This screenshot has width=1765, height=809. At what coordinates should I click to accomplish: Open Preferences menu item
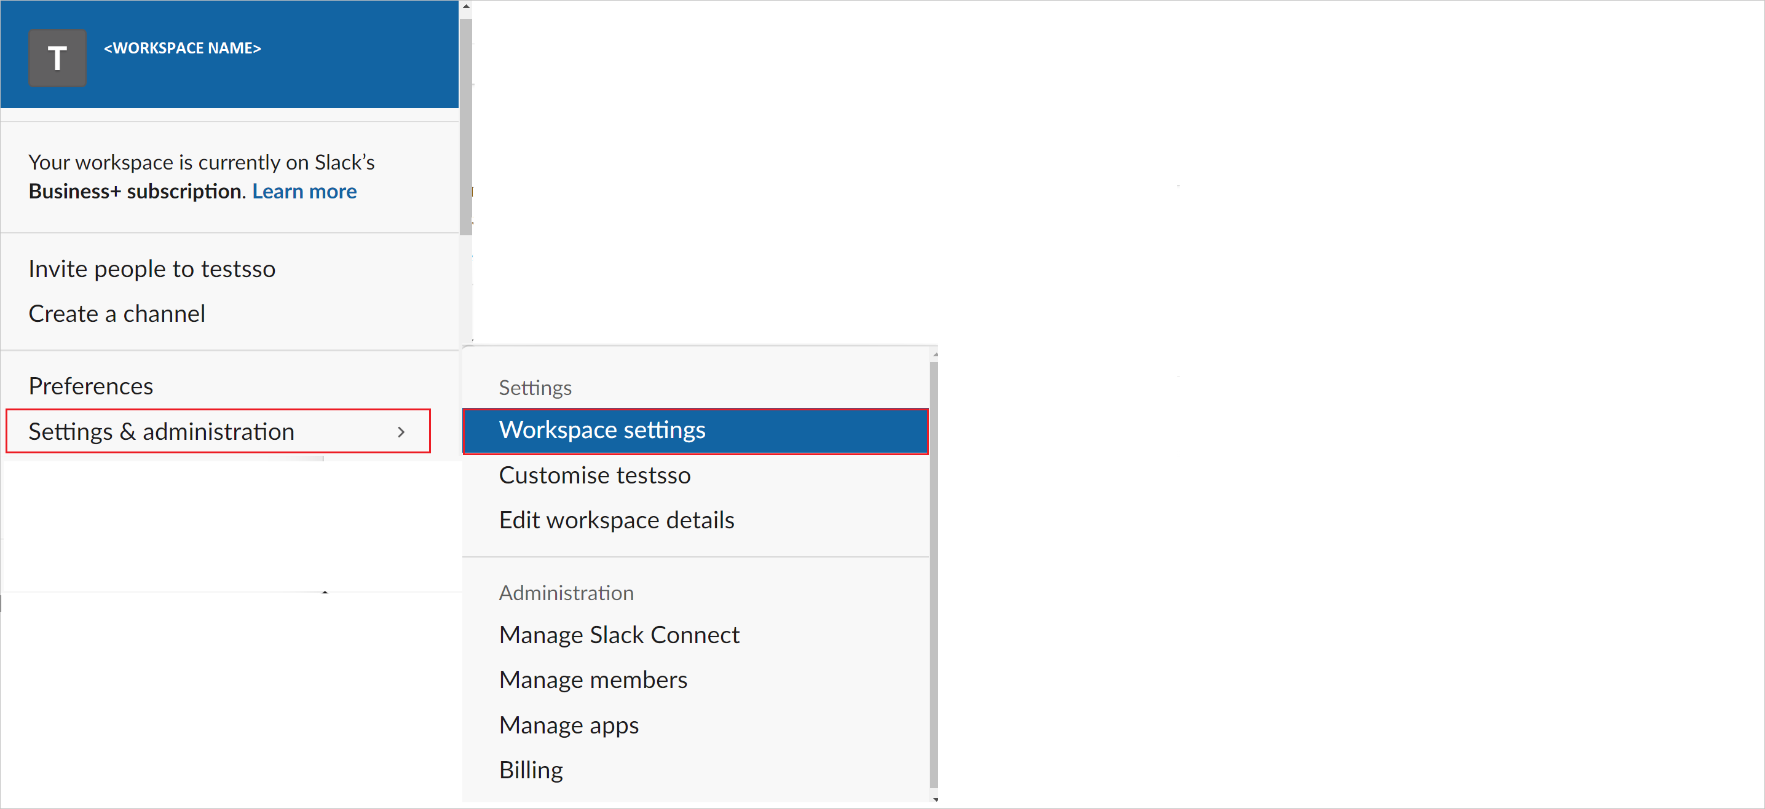89,386
